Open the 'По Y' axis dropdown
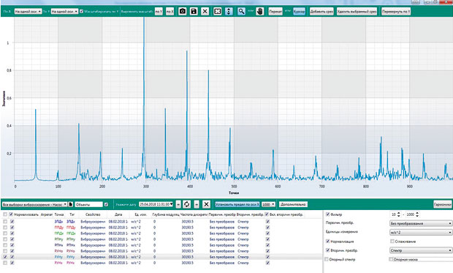 tap(64, 12)
